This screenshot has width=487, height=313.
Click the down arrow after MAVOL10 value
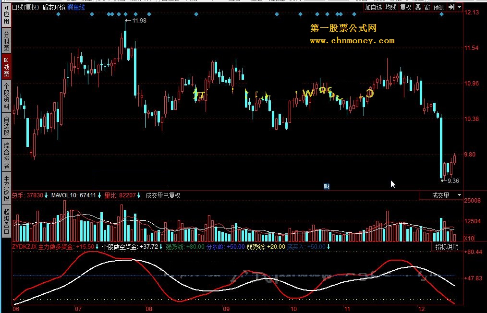[x=99, y=195]
